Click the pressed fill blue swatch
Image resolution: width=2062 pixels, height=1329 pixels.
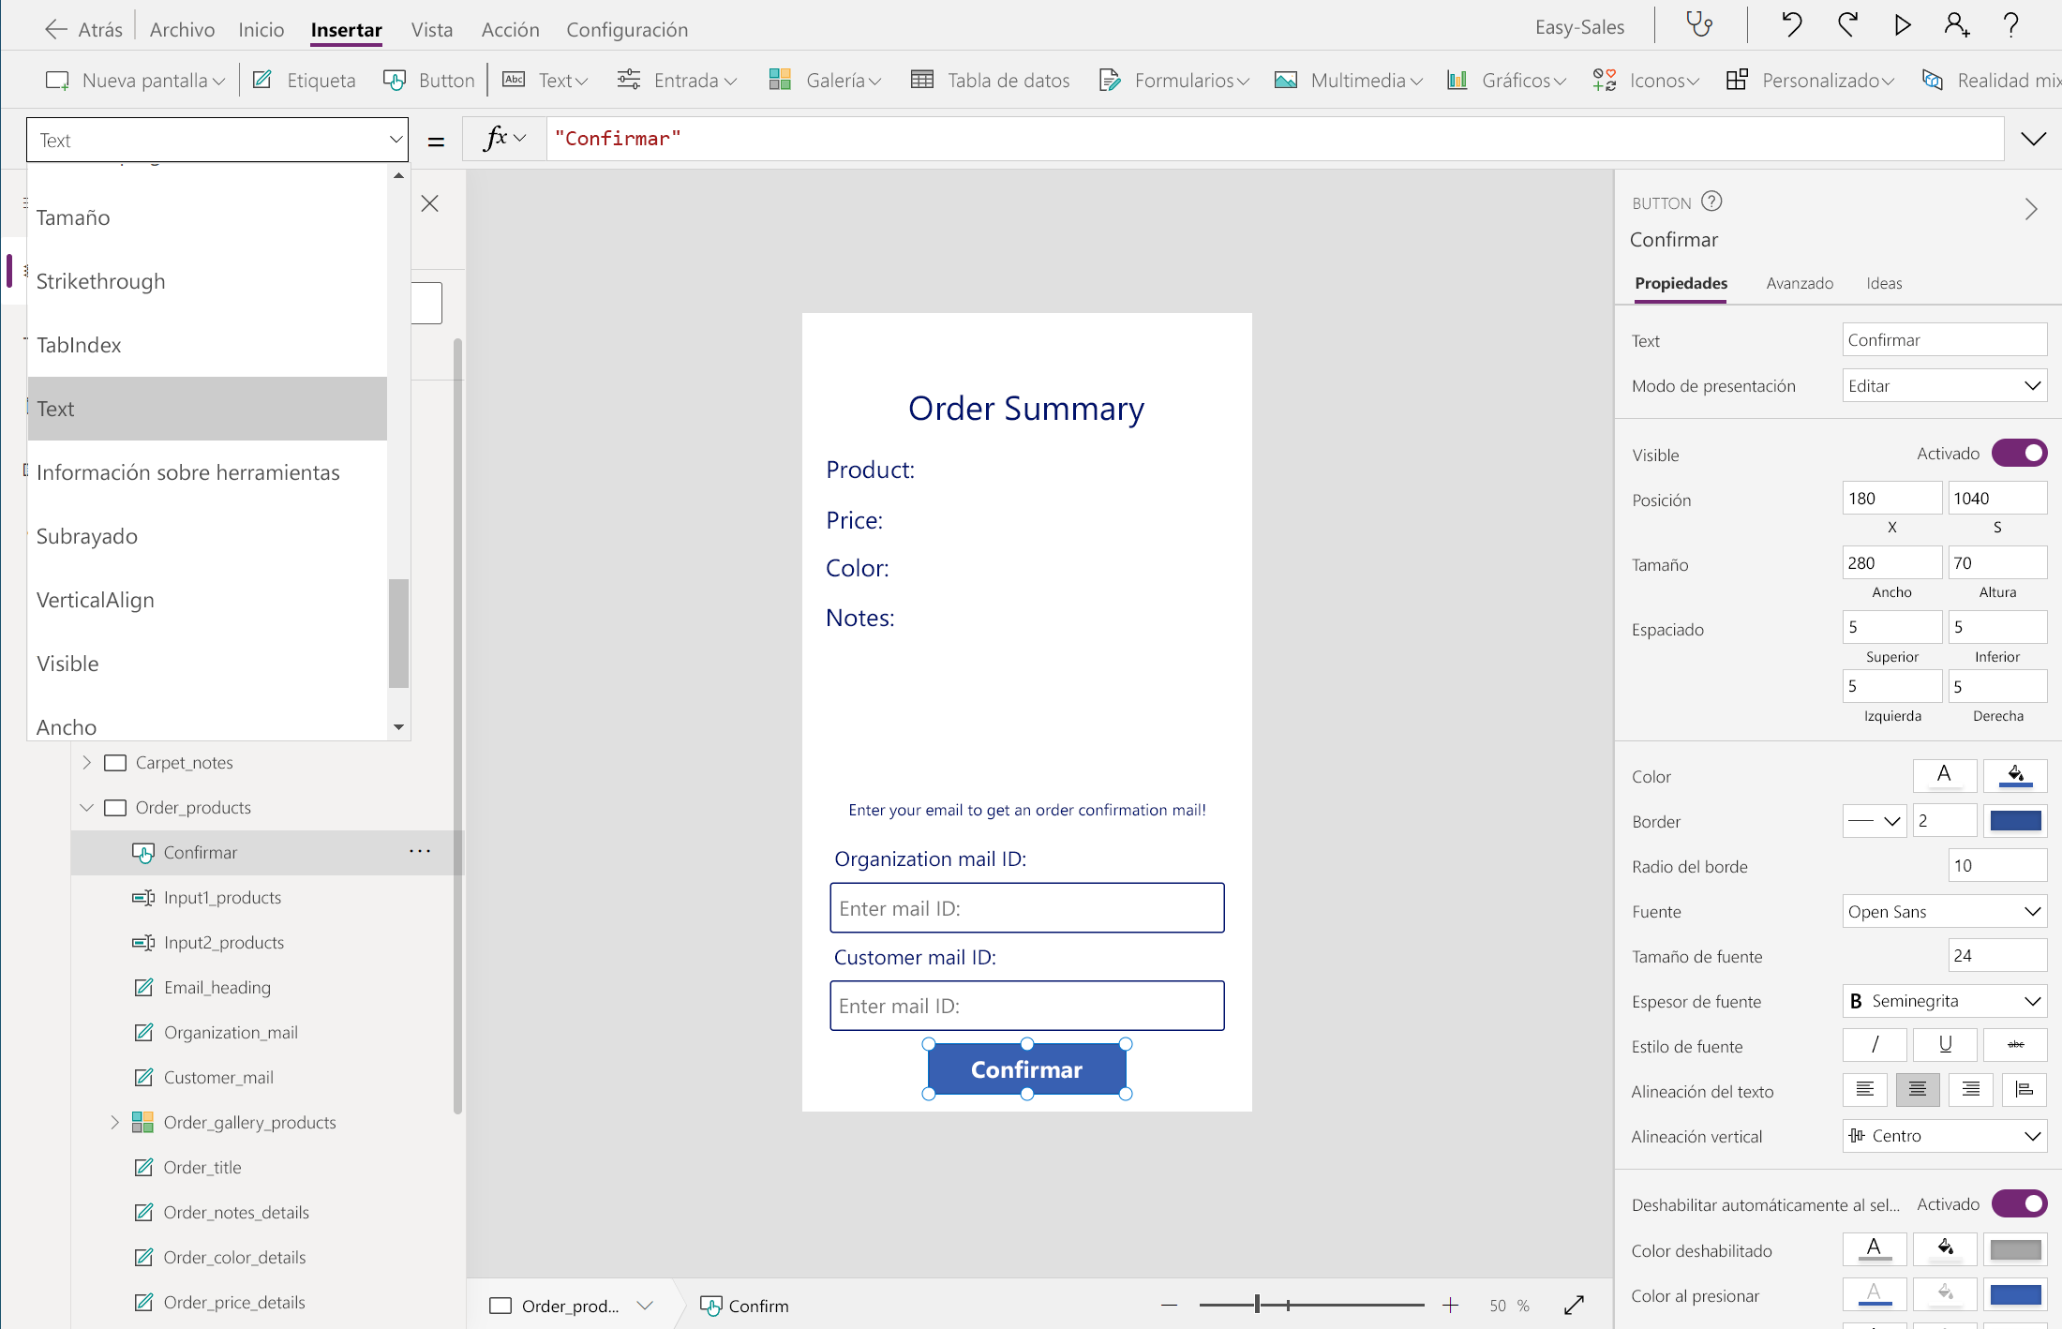pyautogui.click(x=2016, y=1293)
